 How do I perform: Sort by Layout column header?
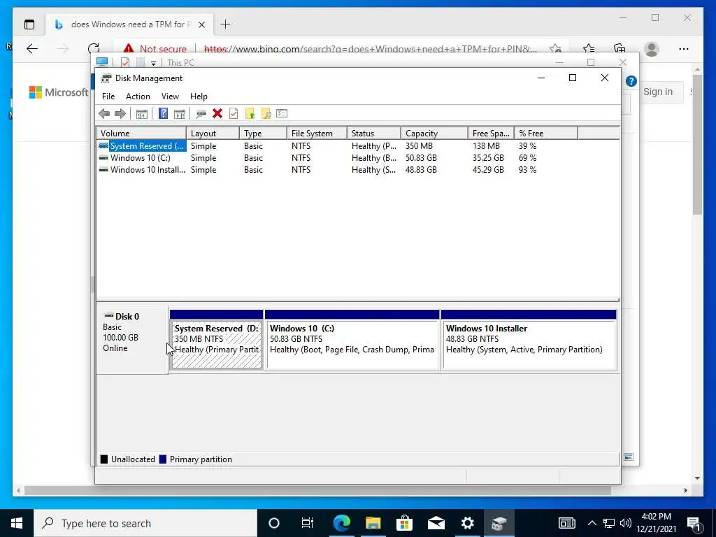213,134
